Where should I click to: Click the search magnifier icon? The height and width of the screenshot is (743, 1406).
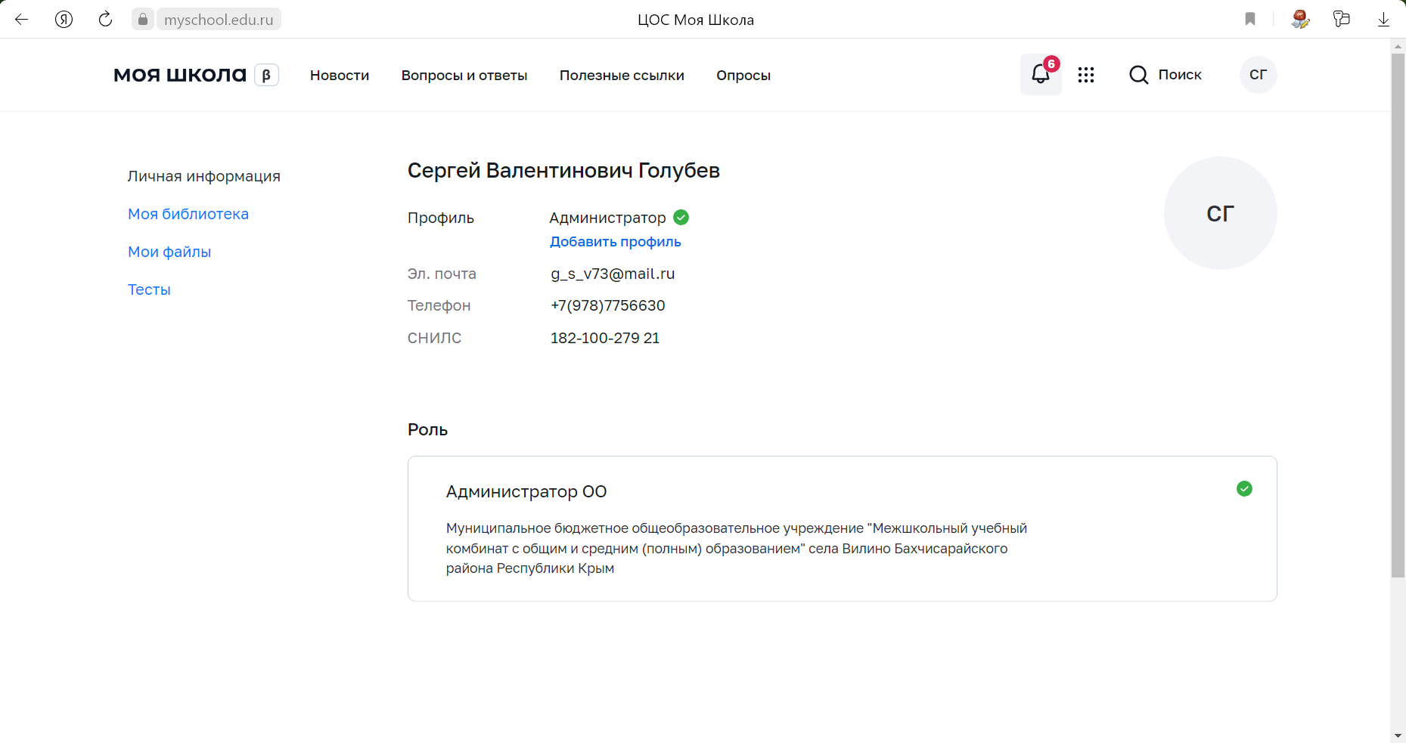point(1138,75)
